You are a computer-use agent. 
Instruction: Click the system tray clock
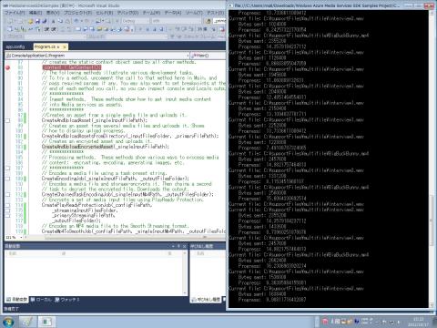418,322
